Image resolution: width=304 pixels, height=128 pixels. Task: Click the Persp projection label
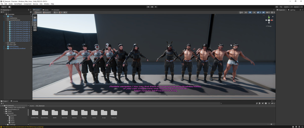point(269,26)
